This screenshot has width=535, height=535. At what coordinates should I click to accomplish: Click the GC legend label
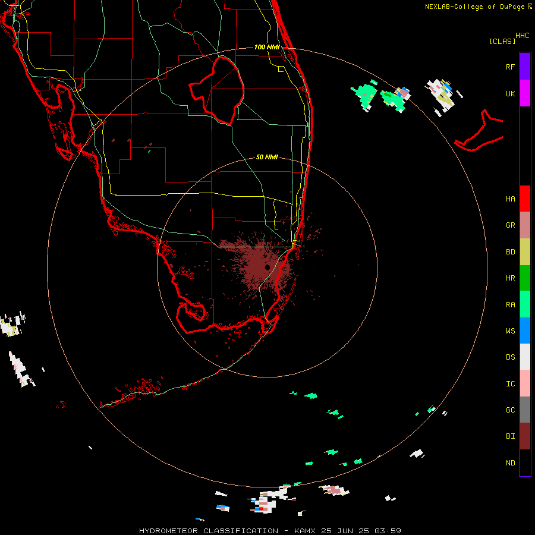[x=510, y=410]
